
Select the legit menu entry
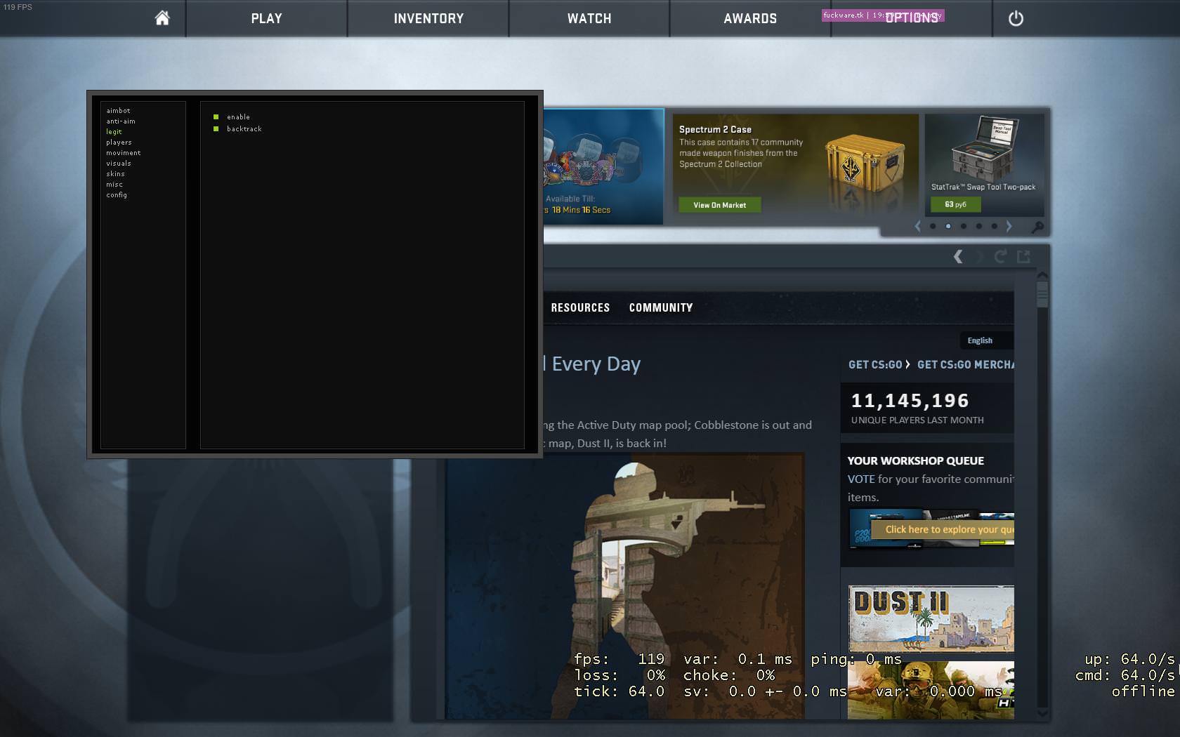(x=114, y=132)
